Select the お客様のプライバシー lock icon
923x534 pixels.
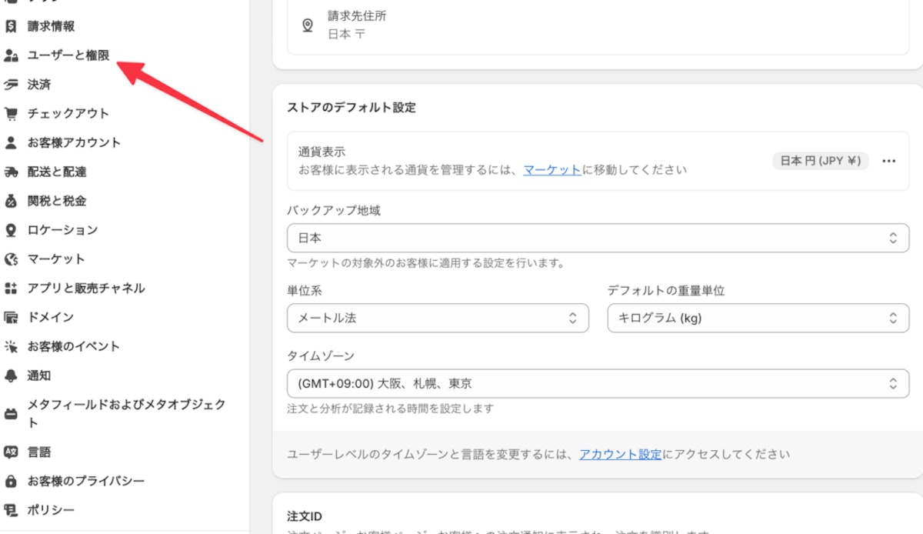(11, 481)
